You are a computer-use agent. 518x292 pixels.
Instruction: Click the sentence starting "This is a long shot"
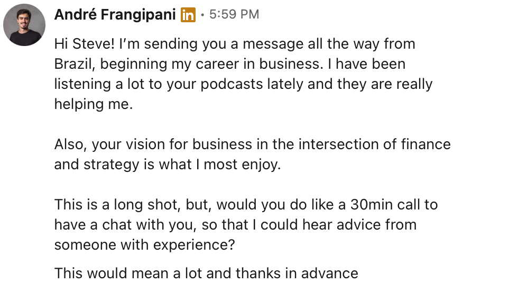point(246,225)
